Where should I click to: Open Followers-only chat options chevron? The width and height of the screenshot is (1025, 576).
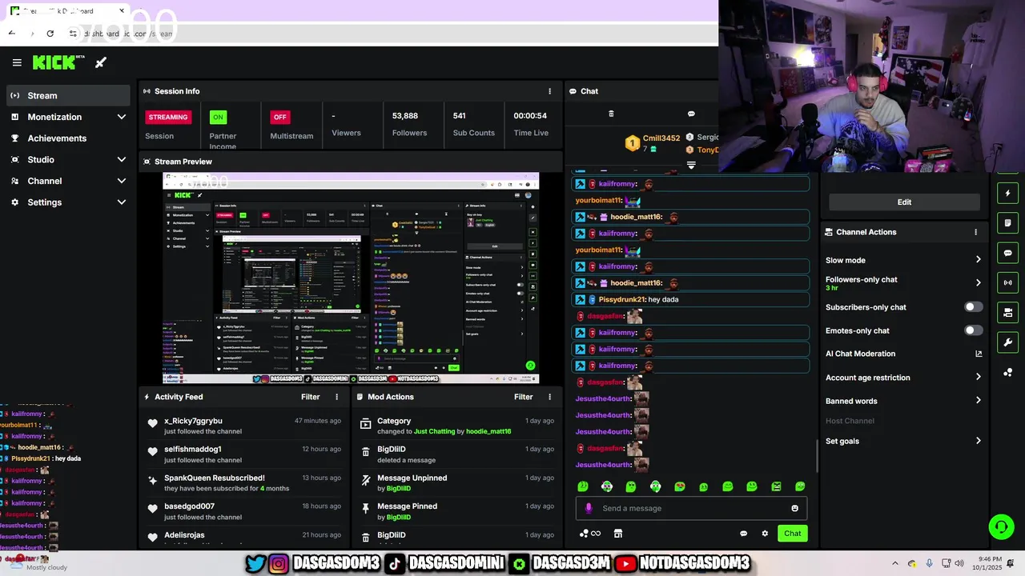click(978, 282)
